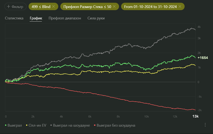Toggle the Выиграл на шоудауне series

pyautogui.click(x=70, y=125)
